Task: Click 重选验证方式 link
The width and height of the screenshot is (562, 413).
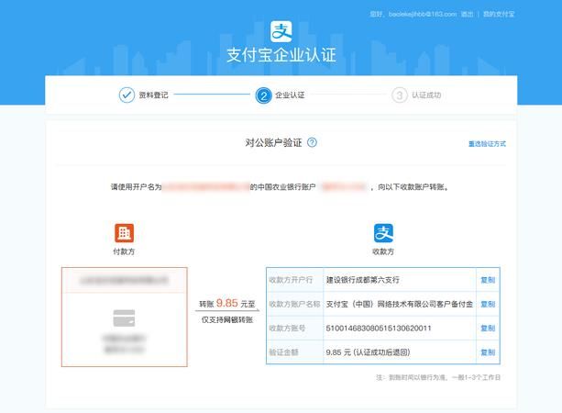Action: (x=487, y=144)
